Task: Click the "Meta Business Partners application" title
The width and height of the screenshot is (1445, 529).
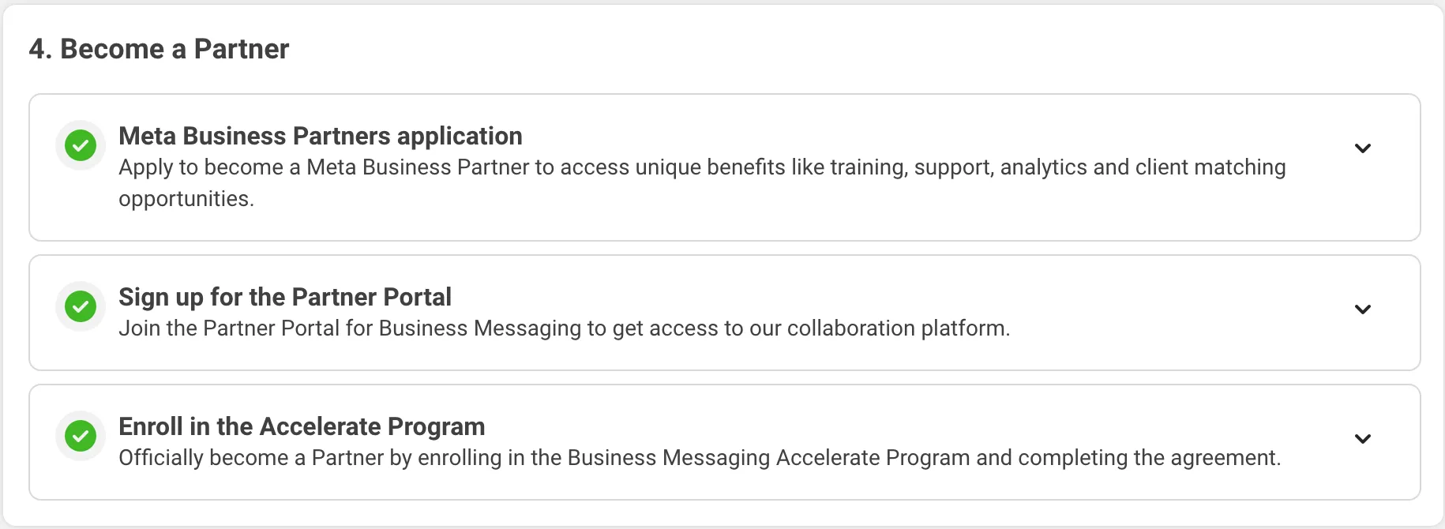Action: tap(320, 136)
